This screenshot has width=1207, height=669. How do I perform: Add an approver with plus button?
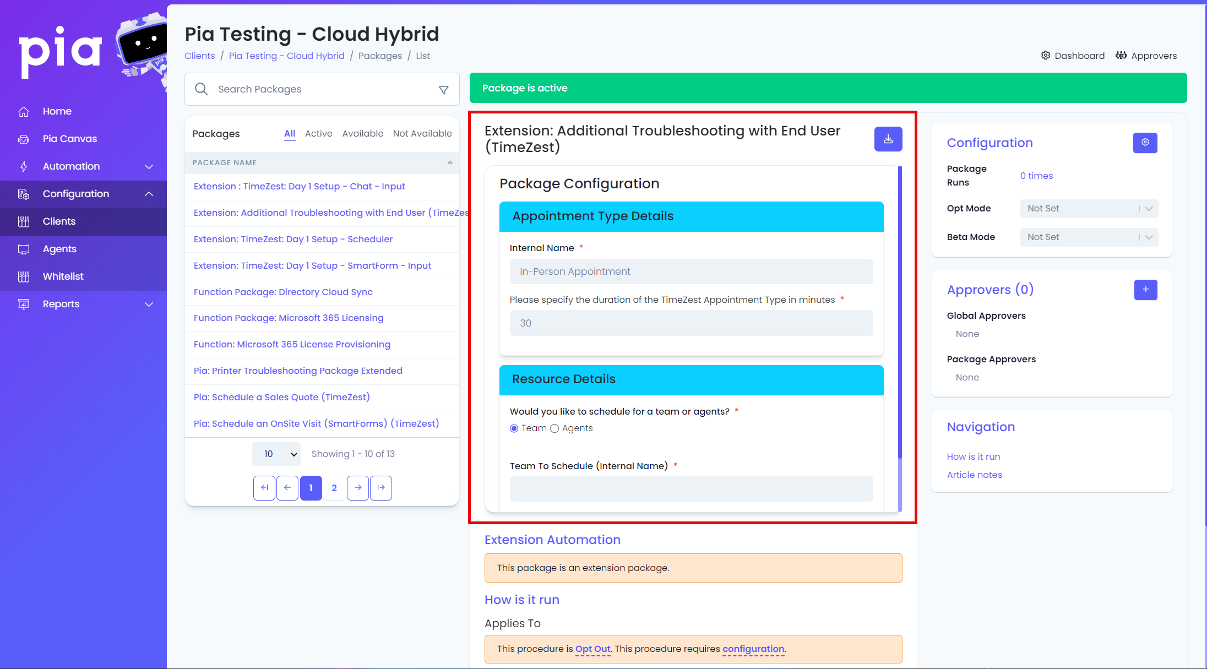(x=1146, y=290)
